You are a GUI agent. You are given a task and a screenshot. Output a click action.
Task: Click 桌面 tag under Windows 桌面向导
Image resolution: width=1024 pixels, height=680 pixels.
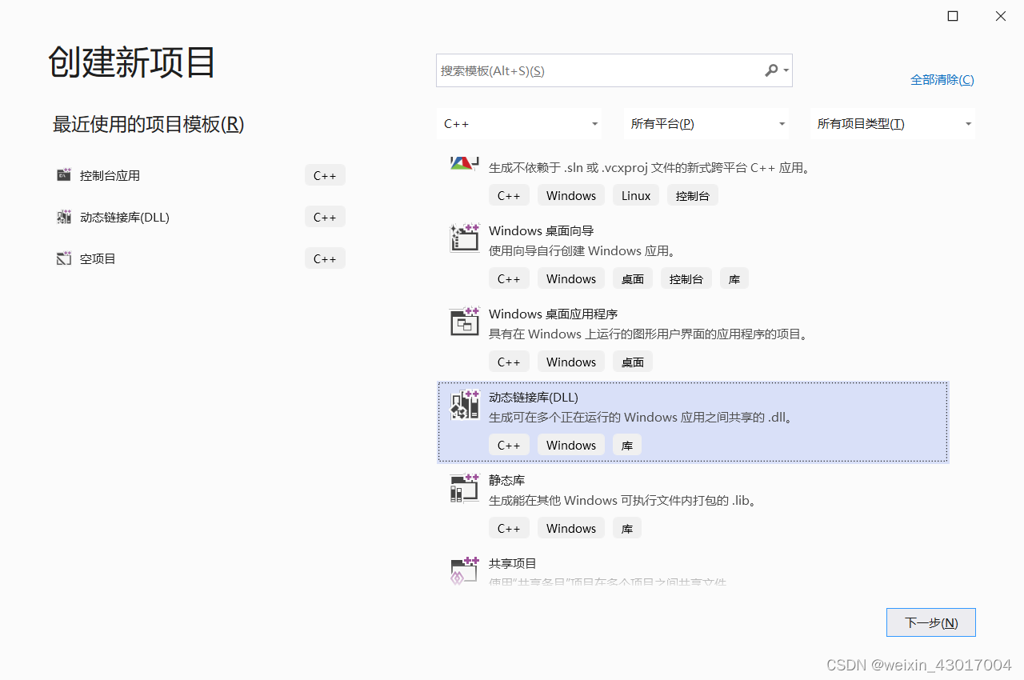tap(633, 278)
